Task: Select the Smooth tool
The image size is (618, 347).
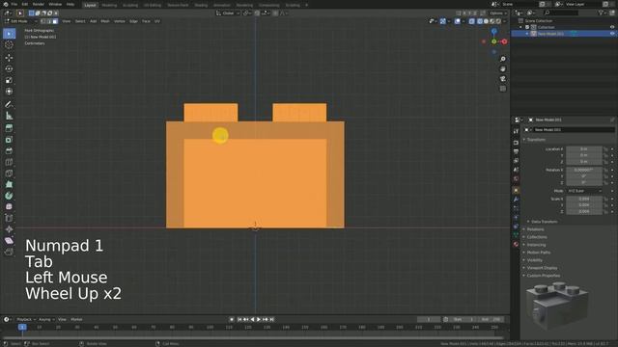Action: tap(9, 207)
